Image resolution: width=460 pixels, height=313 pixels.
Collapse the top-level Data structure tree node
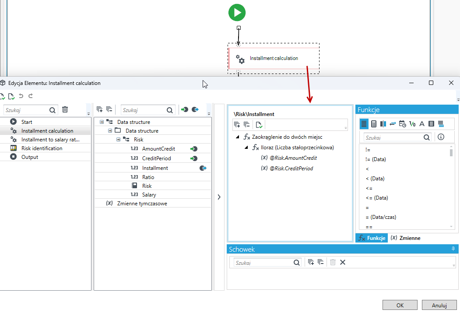coord(102,122)
